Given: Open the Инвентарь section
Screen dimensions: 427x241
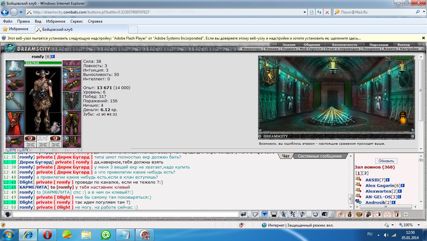Looking at the screenshot, I should (x=251, y=49).
